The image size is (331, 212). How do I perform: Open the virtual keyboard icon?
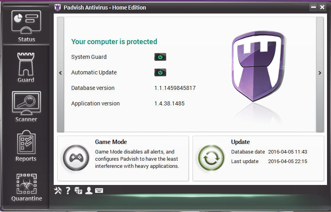click(x=99, y=191)
